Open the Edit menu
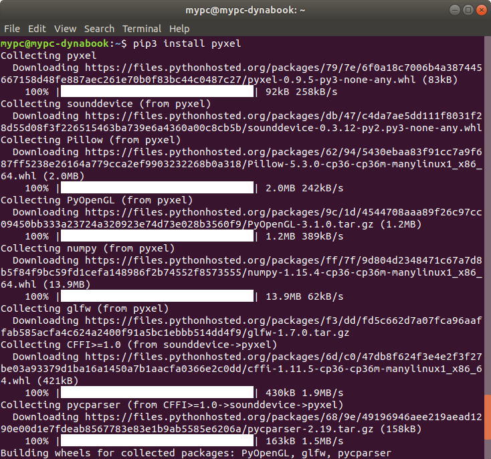This screenshot has height=459, width=491. click(x=37, y=29)
